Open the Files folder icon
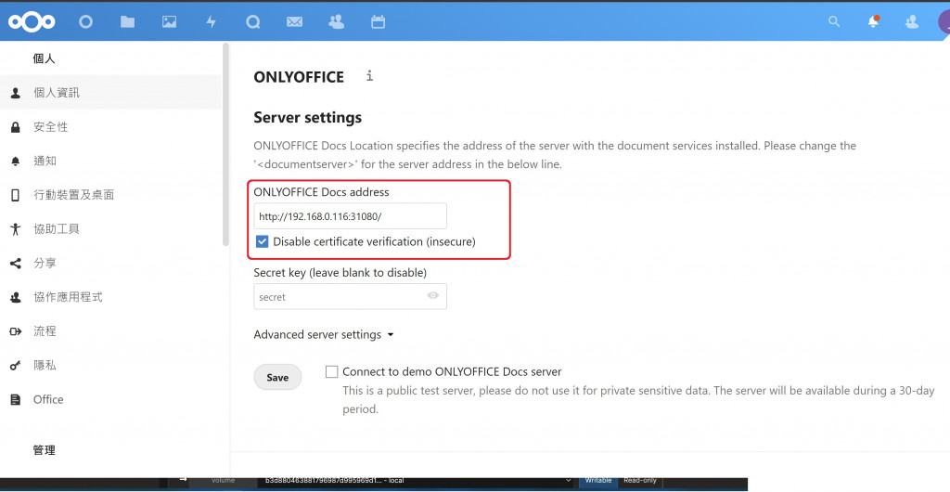This screenshot has width=950, height=492. click(127, 21)
